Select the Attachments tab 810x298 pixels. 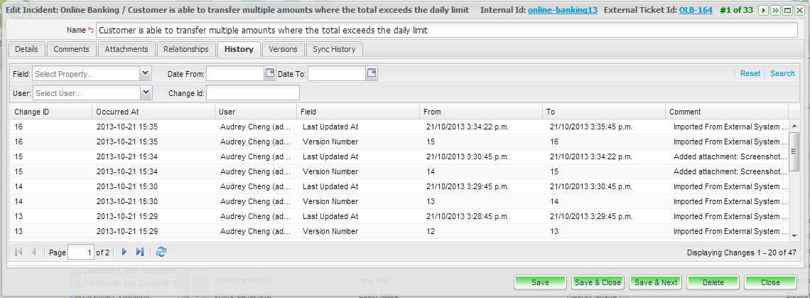(x=126, y=49)
